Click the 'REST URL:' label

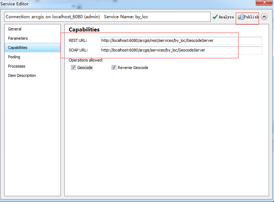pyautogui.click(x=78, y=40)
